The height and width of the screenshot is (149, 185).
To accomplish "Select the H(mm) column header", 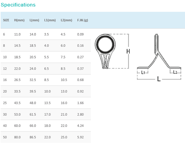I will [19, 20].
